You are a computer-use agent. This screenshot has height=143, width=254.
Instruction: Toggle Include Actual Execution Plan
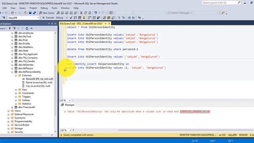[x=90, y=17]
